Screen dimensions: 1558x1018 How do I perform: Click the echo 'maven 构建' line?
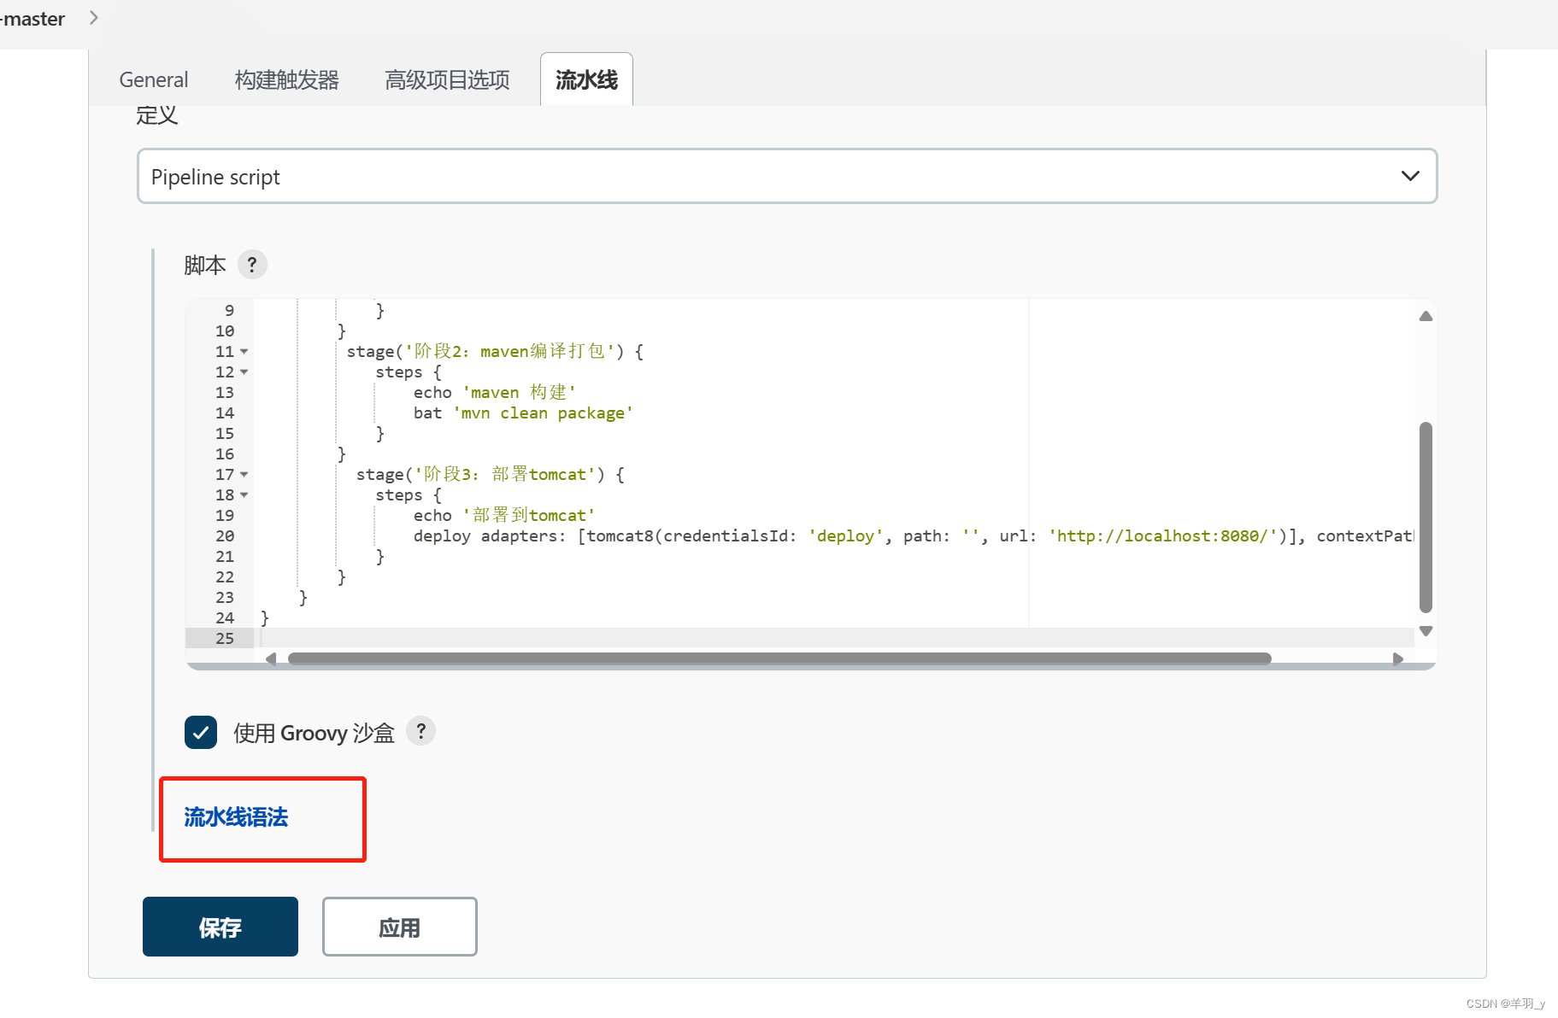(x=495, y=393)
